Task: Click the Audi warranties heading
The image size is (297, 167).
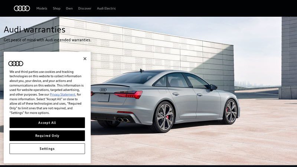Action: tap(35, 30)
